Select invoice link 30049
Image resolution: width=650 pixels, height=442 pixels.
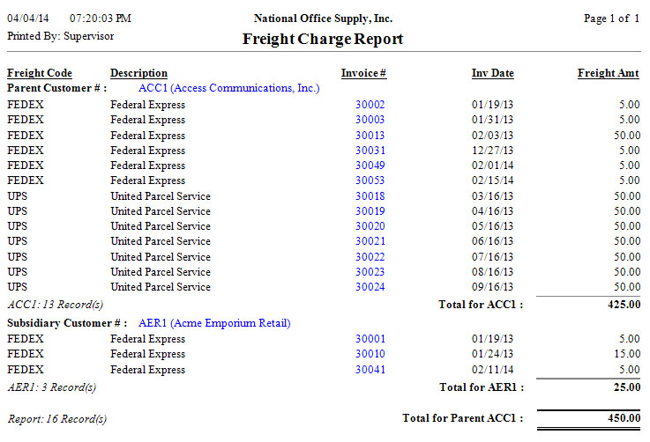coord(370,166)
